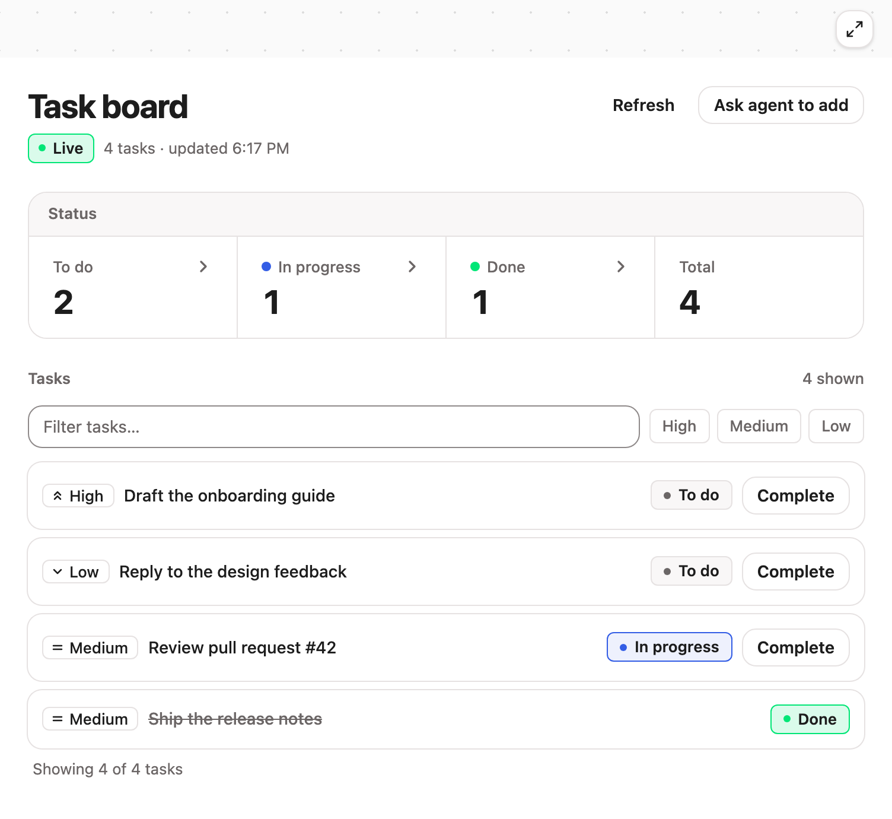Select the 'Review pull request #42' task title

pyautogui.click(x=243, y=647)
